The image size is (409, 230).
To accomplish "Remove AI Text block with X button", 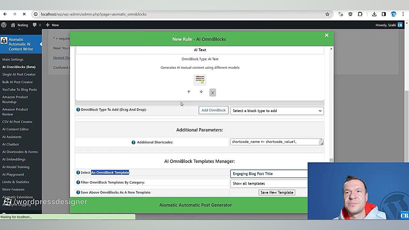I will click(212, 93).
